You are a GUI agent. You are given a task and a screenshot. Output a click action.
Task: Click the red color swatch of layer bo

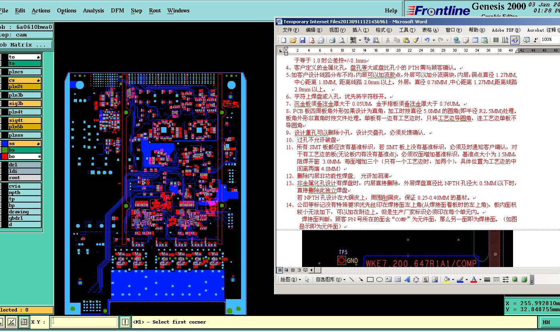click(5, 156)
